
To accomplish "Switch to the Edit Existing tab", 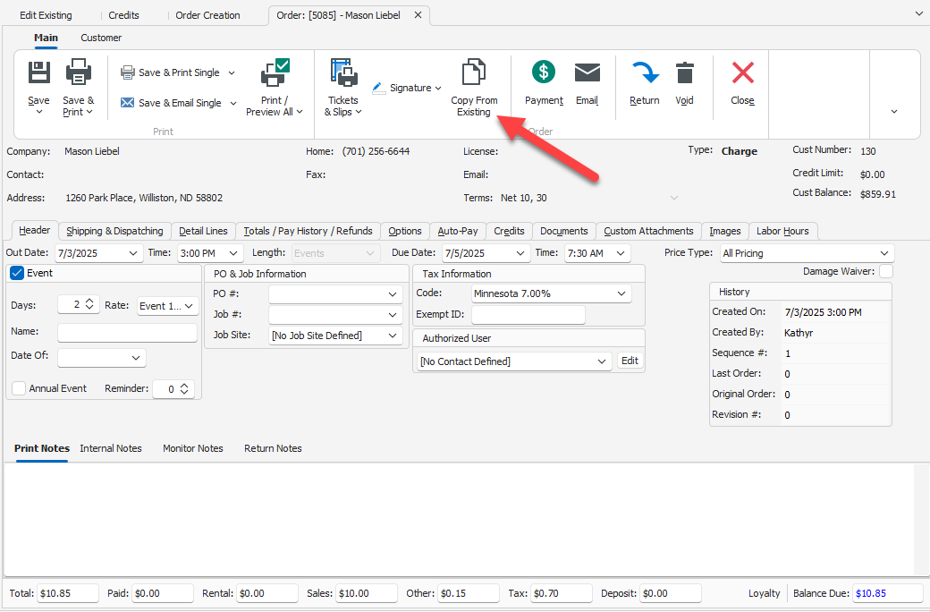I will pyautogui.click(x=46, y=15).
